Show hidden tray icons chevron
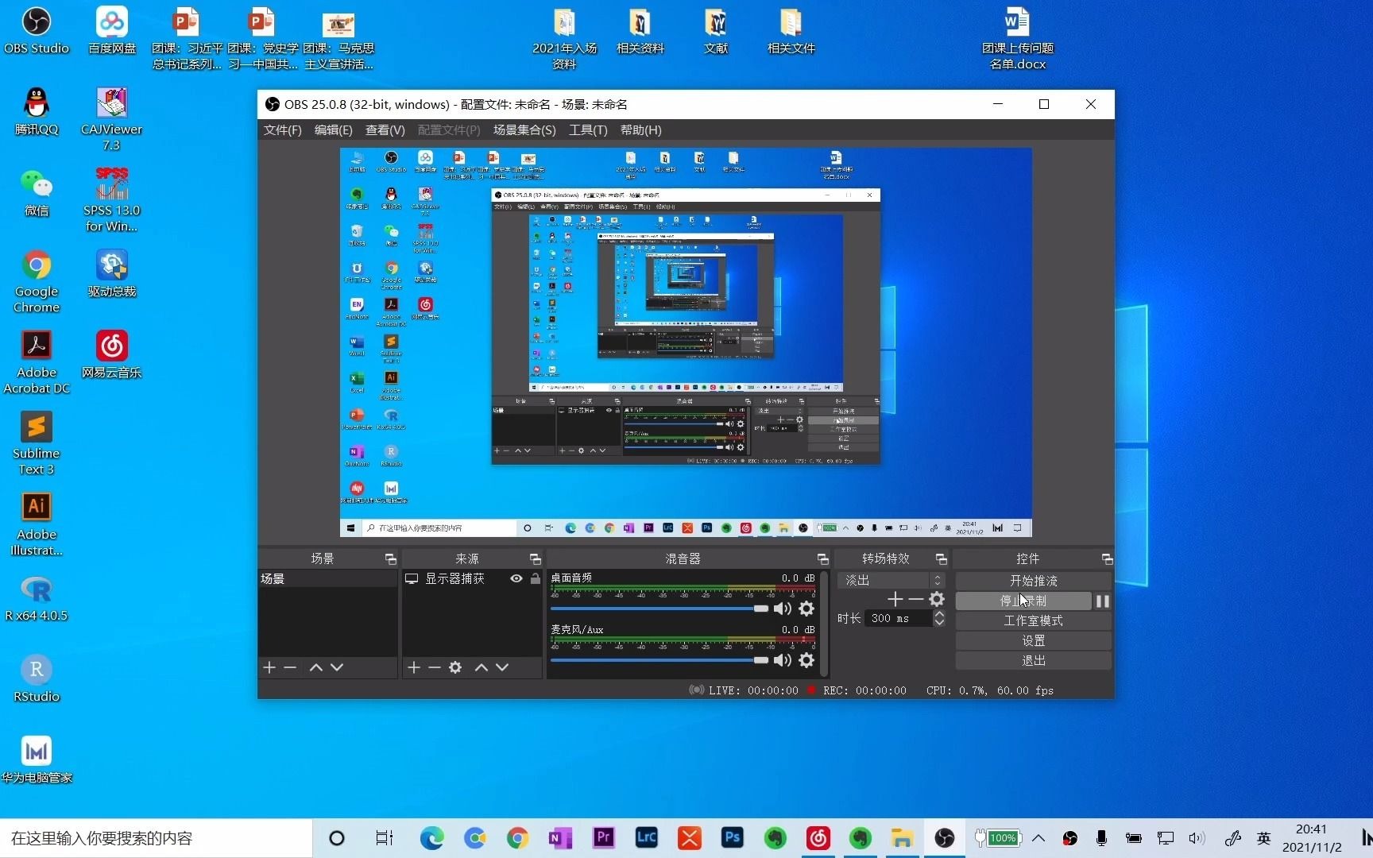This screenshot has width=1373, height=858. [x=1038, y=838]
